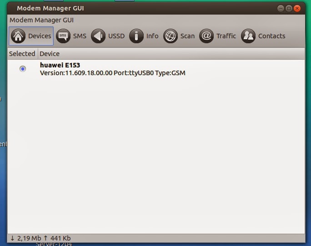Minimize the Modem Manager GUI window
This screenshot has width=311, height=246.
(281, 8)
